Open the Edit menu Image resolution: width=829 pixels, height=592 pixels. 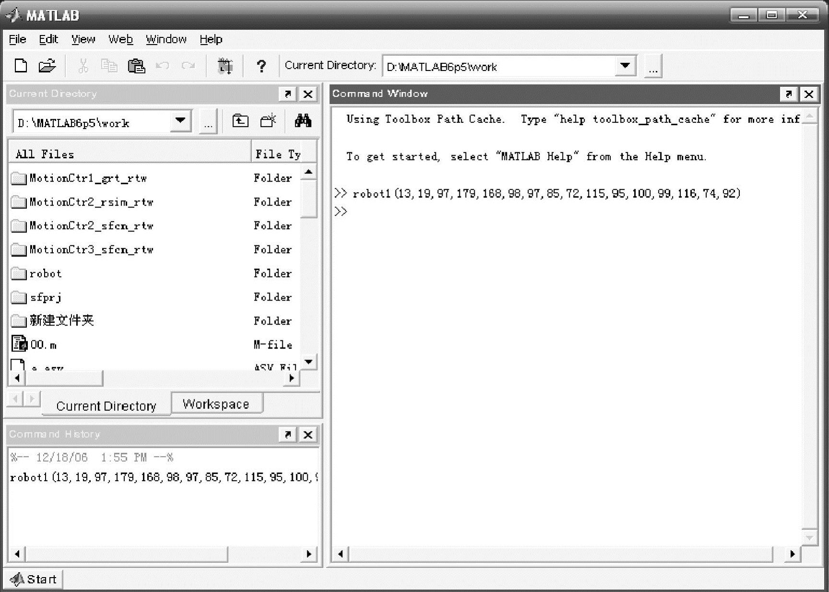[x=48, y=39]
